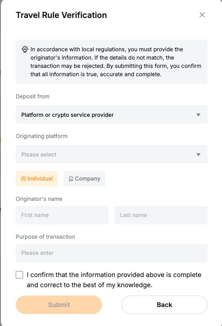This screenshot has width=222, height=326.
Task: Close the Travel Rule Verification dialog
Action: 202,15
